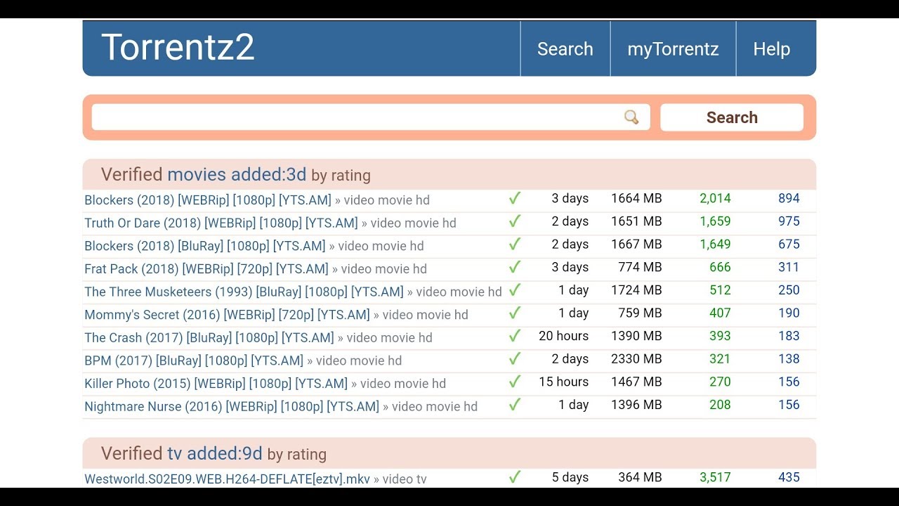Click 'by rating' in Verified movies heading
Image resolution: width=899 pixels, height=506 pixels.
coord(341,175)
